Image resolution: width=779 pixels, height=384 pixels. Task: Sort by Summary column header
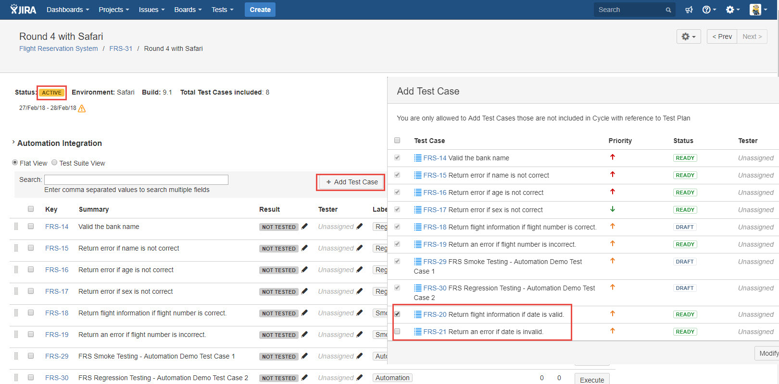coord(94,209)
